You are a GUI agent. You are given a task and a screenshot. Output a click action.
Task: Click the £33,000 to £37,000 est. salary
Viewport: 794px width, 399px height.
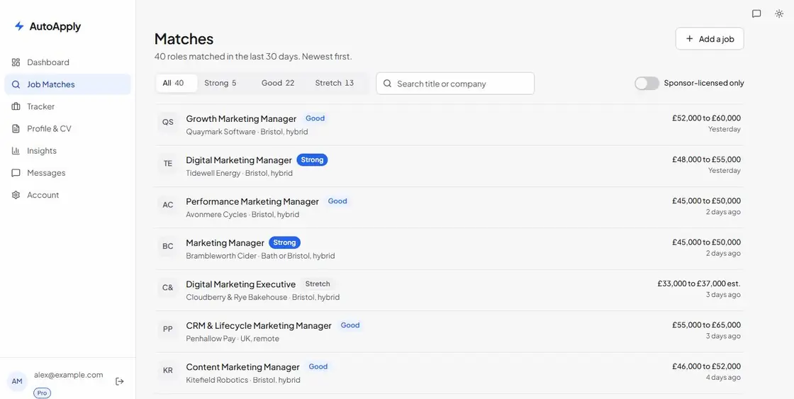[x=699, y=283]
